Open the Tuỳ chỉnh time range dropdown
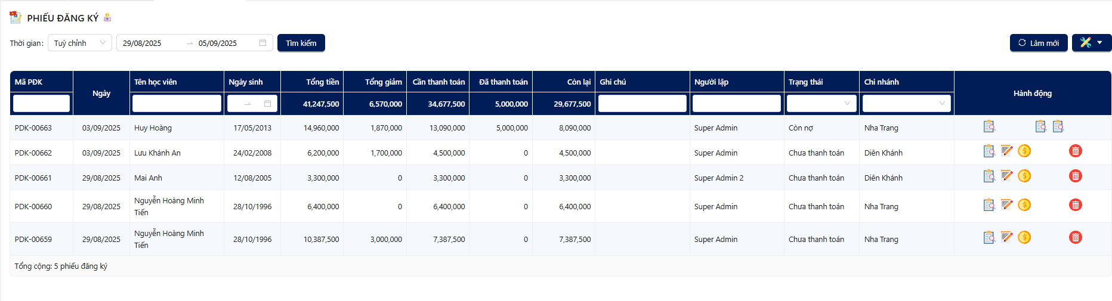 pyautogui.click(x=79, y=43)
